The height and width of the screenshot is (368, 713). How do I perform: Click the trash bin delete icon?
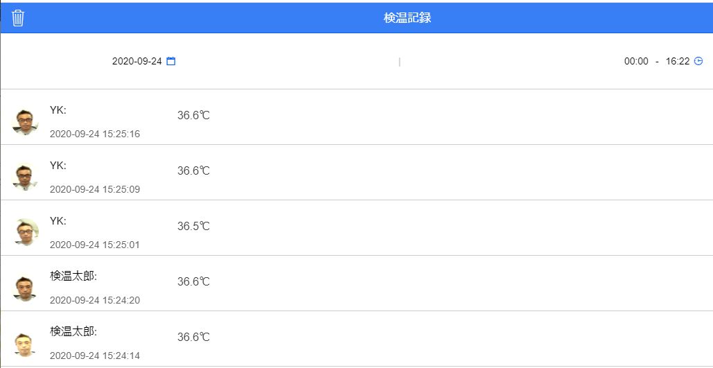pyautogui.click(x=18, y=18)
